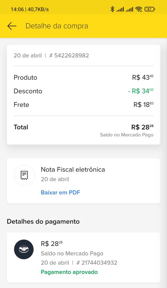Tap the battery indicator icon
The height and width of the screenshot is (288, 167).
150,9
